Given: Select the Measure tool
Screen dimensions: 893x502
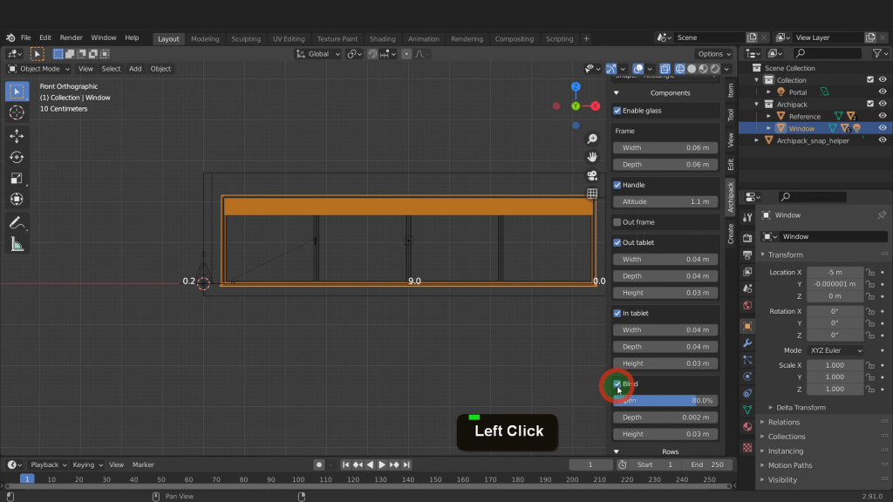Looking at the screenshot, I should click(x=17, y=245).
